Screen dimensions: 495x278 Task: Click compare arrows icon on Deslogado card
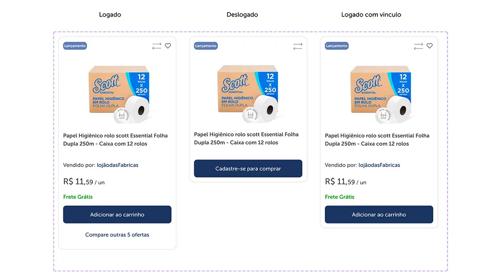coord(298,46)
